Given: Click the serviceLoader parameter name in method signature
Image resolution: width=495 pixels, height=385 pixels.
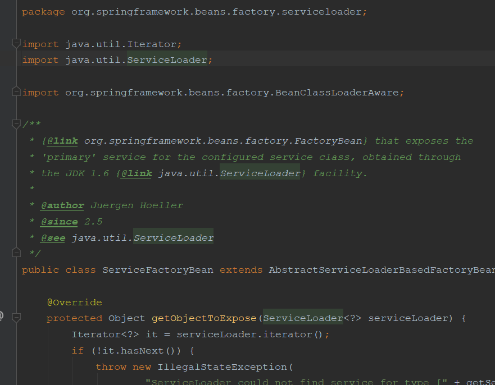Looking at the screenshot, I should pos(408,318).
